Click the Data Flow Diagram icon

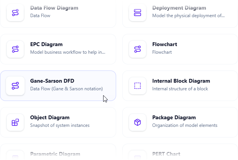(x=15, y=13)
